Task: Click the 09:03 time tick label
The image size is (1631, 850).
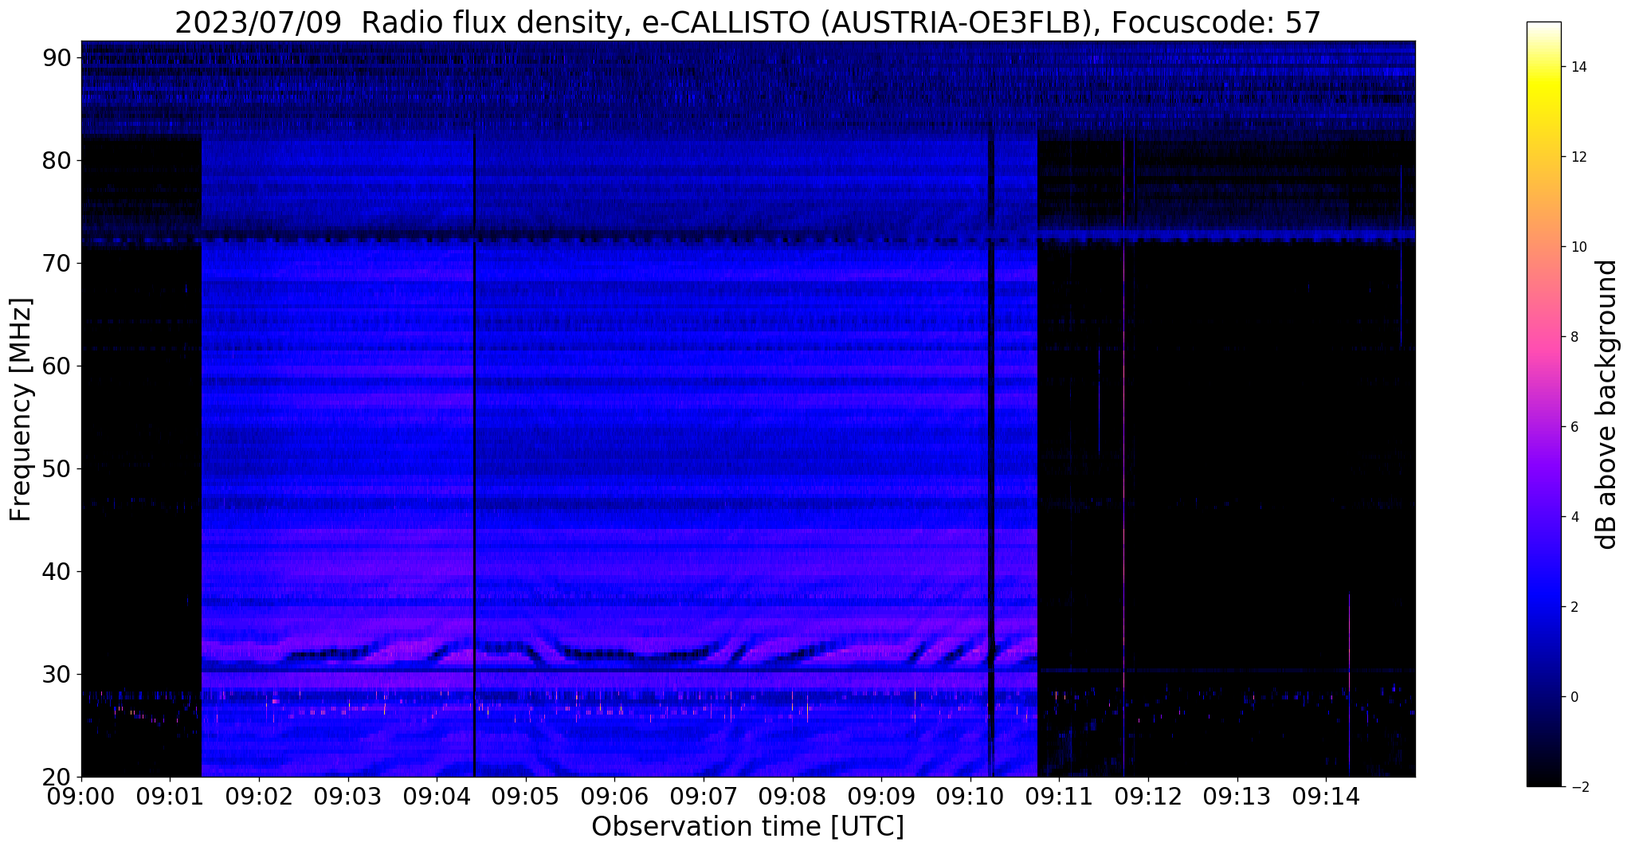Action: pos(348,797)
